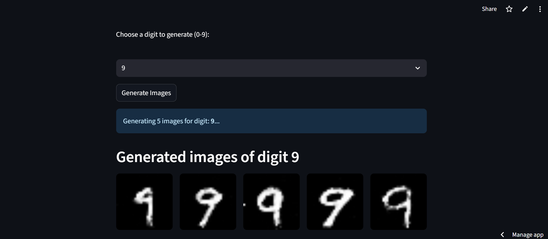Click the Manage app label
Image resolution: width=548 pixels, height=239 pixels.
click(528, 235)
